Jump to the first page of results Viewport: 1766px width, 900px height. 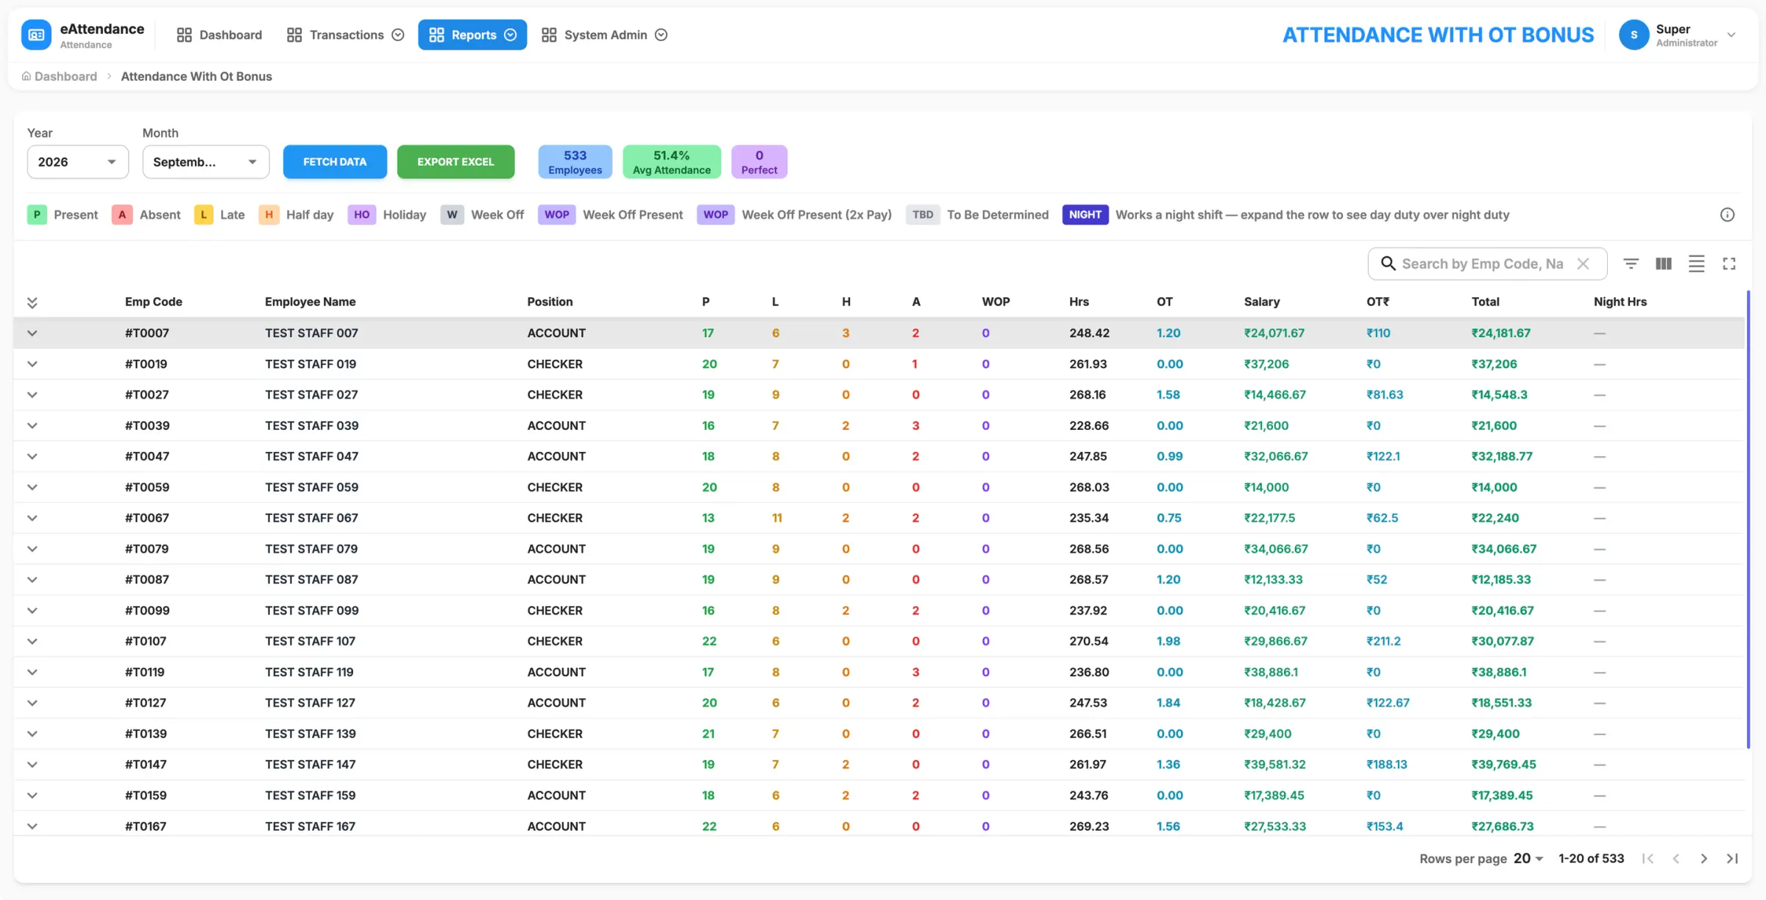[1648, 859]
